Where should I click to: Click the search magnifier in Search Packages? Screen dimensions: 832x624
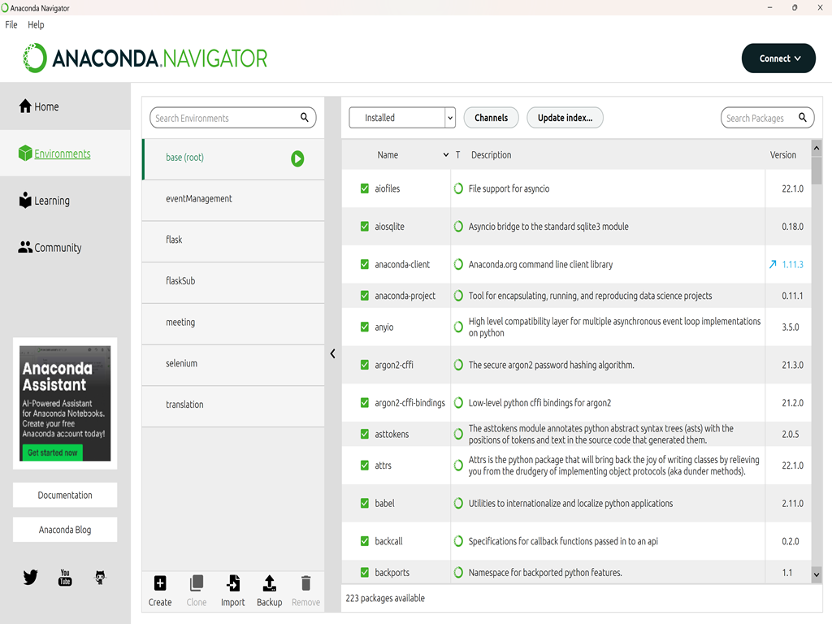802,117
